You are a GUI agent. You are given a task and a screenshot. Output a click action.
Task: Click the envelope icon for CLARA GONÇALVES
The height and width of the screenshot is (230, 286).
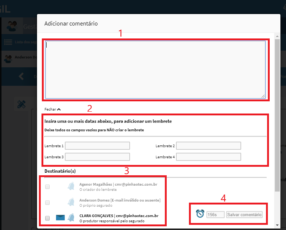point(60,218)
